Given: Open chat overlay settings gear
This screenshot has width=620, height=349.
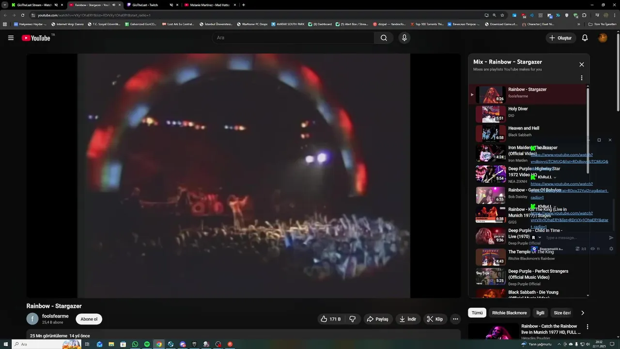Looking at the screenshot, I should [611, 249].
